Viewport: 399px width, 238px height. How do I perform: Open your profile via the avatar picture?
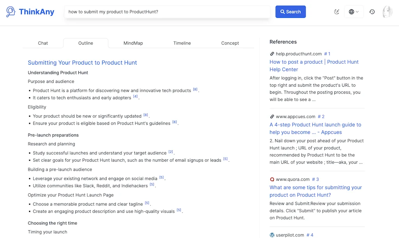387,12
